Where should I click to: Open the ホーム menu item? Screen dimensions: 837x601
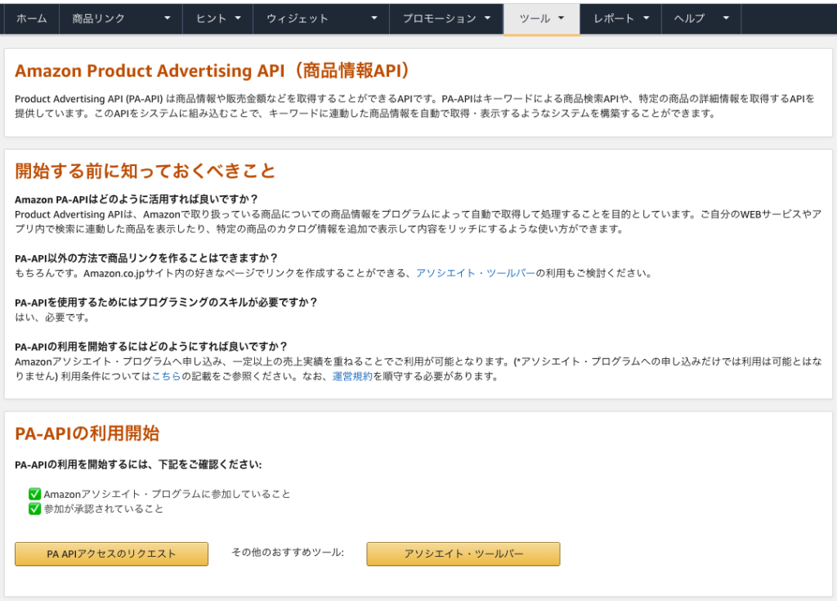[32, 19]
